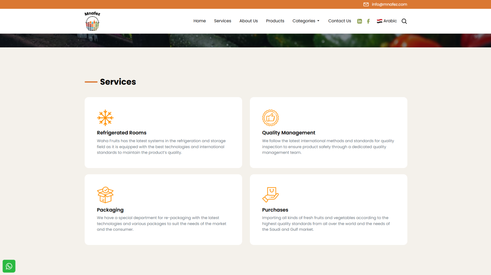Click the Mnafez basket logo
Screen dimensions: 491x275
pyautogui.click(x=92, y=21)
